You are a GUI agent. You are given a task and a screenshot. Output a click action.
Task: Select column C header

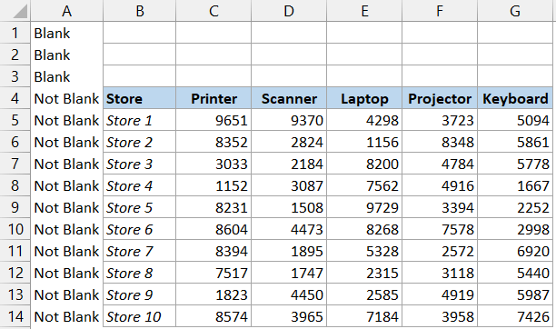click(x=213, y=11)
